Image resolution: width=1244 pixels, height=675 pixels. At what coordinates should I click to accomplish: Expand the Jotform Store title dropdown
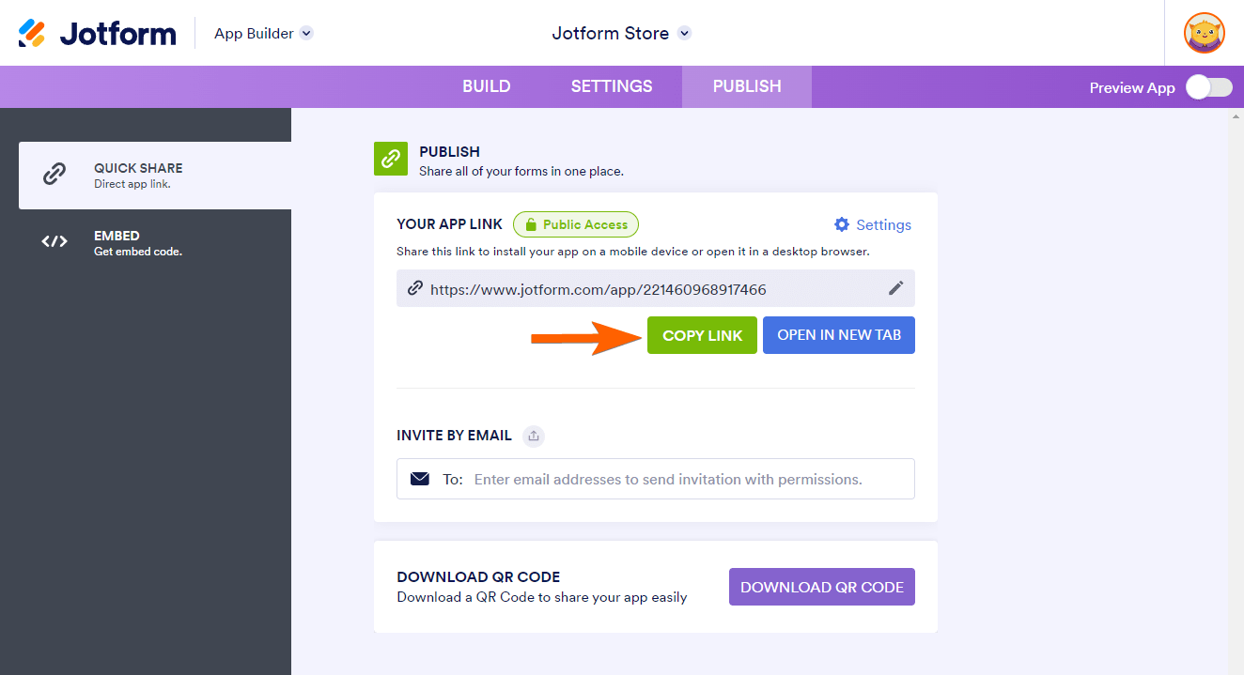click(685, 34)
